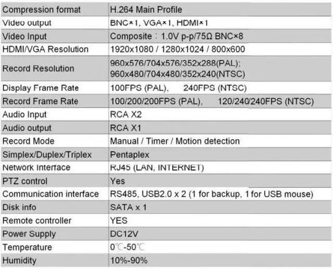
Task: Click the 'SATA x 1' disk info value
Action: 128,207
